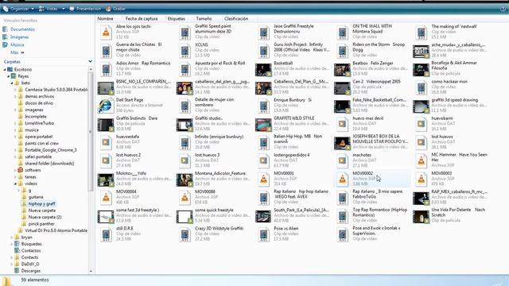This screenshot has width=509, height=286.
Task: Select the VLC icon of MOV00003
Action: [422, 179]
